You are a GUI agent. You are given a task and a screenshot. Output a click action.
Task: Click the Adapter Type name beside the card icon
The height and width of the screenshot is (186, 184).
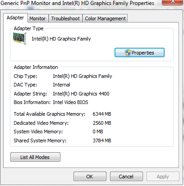(x=61, y=39)
